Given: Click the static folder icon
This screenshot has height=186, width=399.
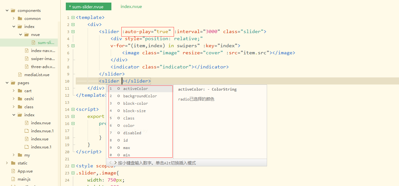Looking at the screenshot, I should coord(13,163).
